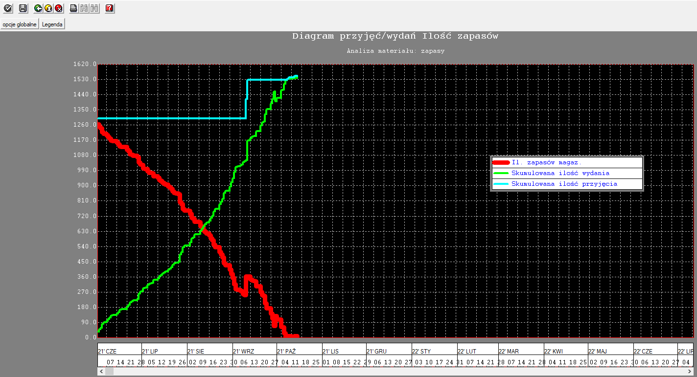Print the diagram using the printer icon
Image resolution: width=697 pixels, height=377 pixels.
tap(73, 8)
